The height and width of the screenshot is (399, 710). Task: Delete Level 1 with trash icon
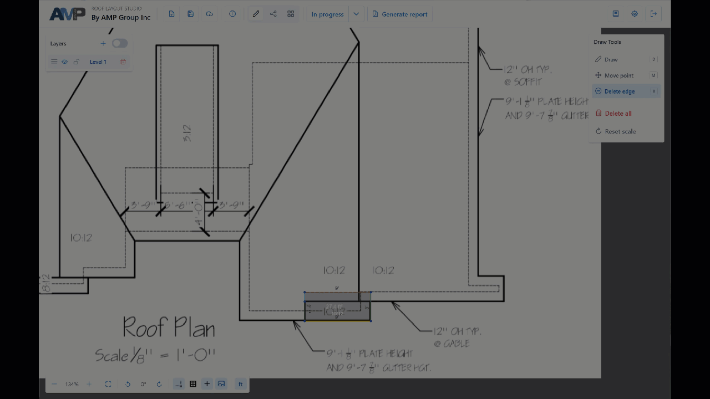[x=123, y=62]
